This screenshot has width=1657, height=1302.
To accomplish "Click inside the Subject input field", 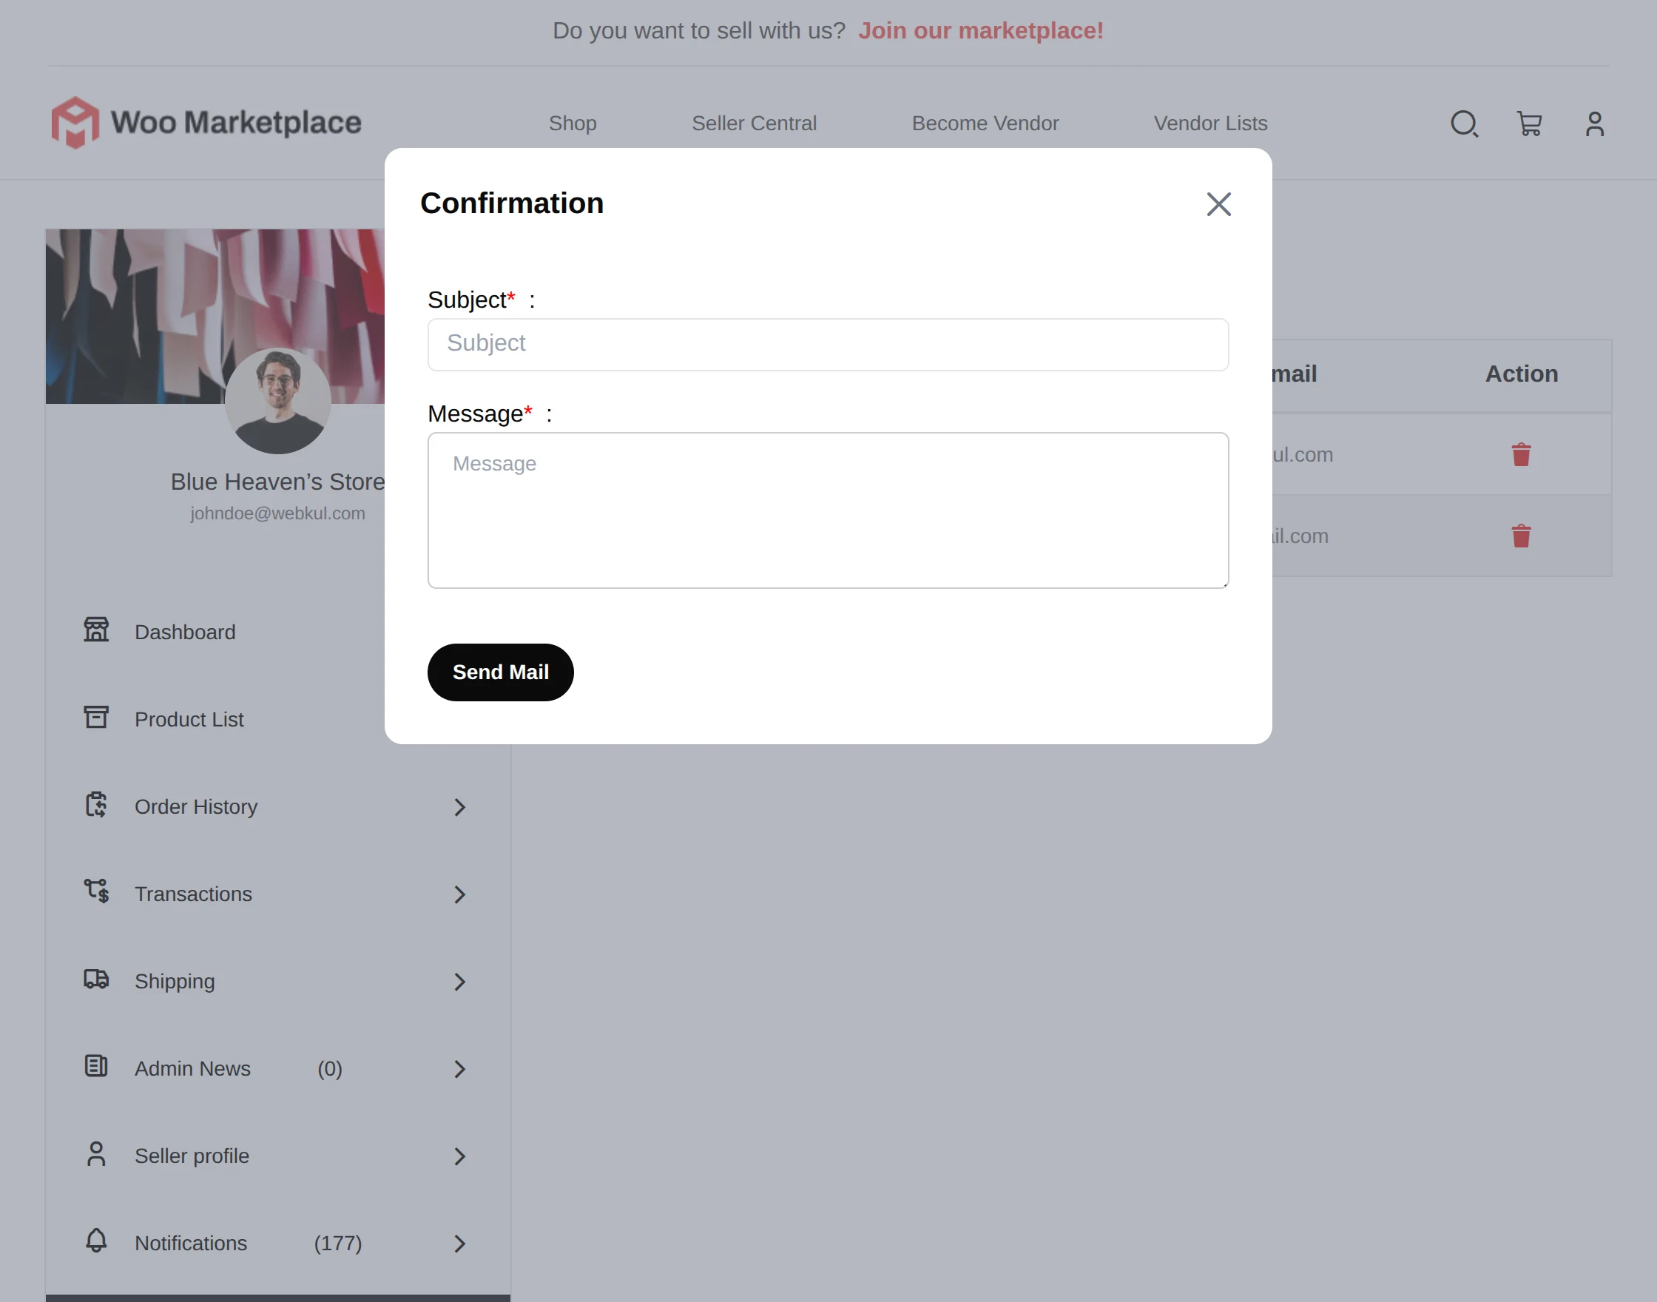I will pos(828,344).
